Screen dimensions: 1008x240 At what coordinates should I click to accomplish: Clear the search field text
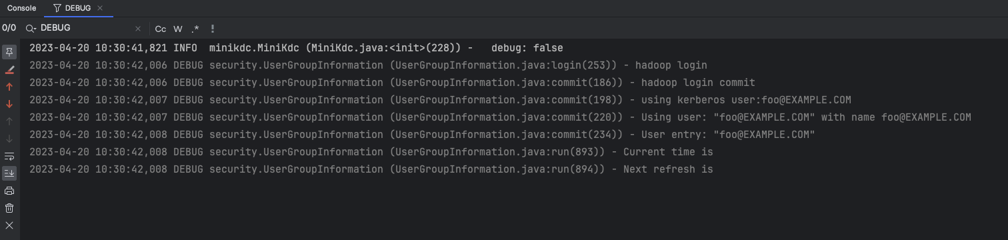[x=138, y=29]
